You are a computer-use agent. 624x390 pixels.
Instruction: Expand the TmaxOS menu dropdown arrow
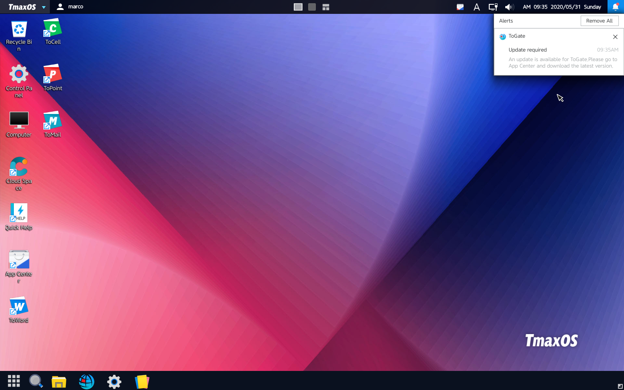tap(44, 7)
